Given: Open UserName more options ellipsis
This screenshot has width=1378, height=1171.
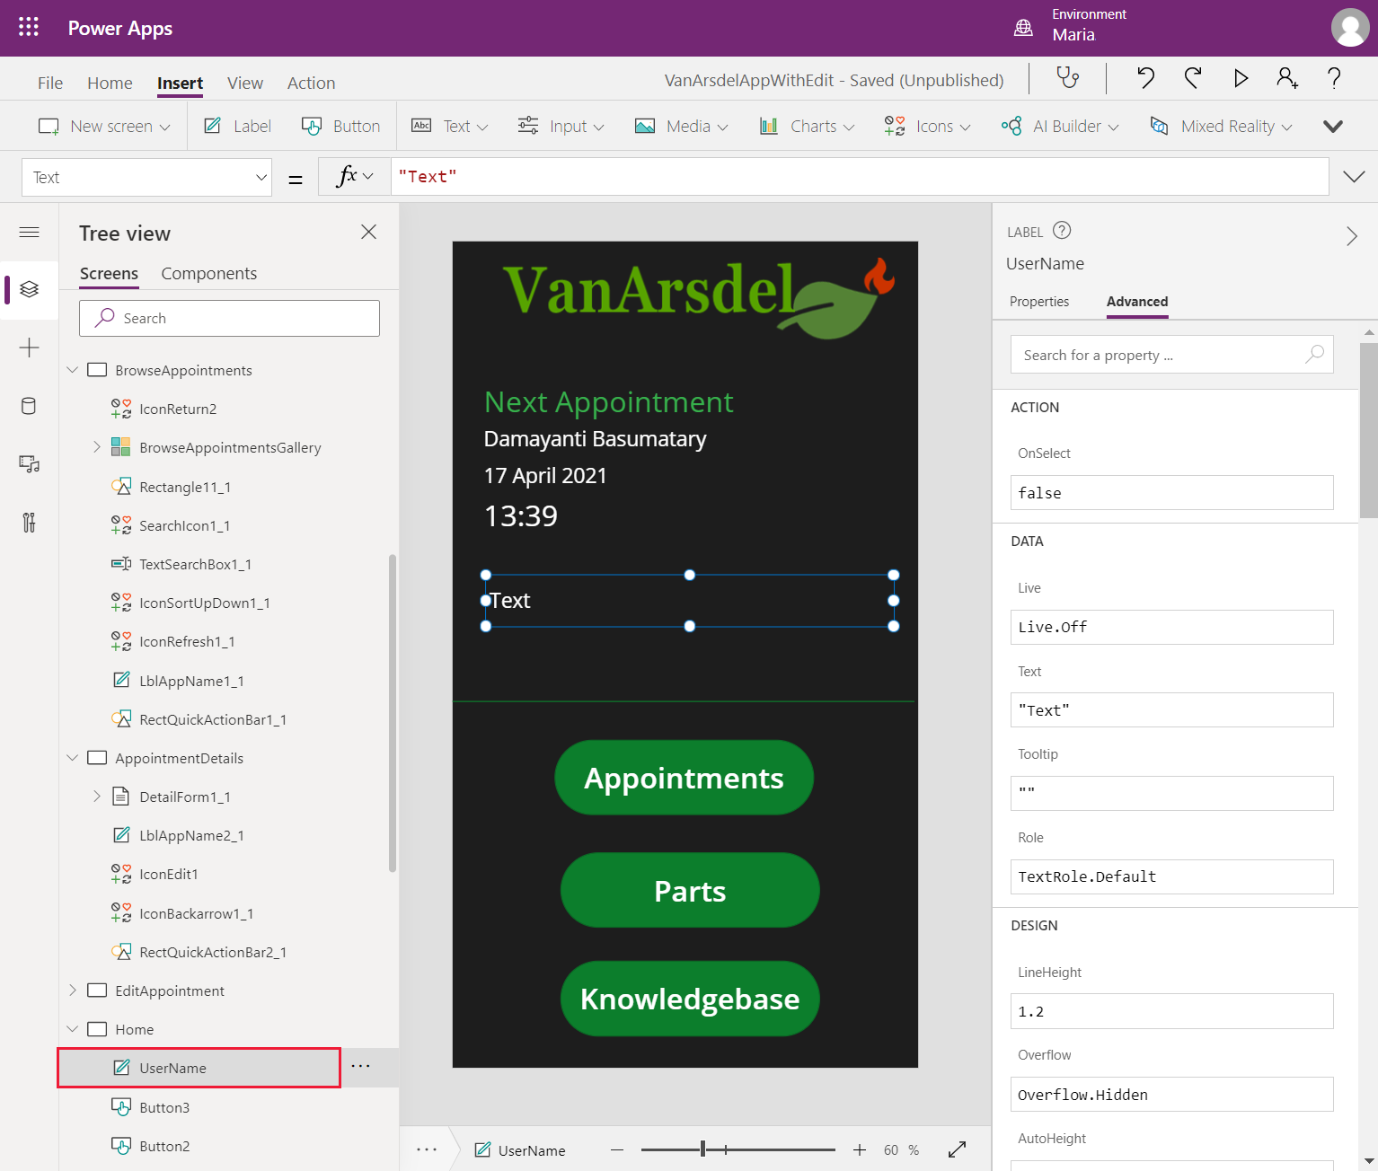Looking at the screenshot, I should click(x=360, y=1066).
